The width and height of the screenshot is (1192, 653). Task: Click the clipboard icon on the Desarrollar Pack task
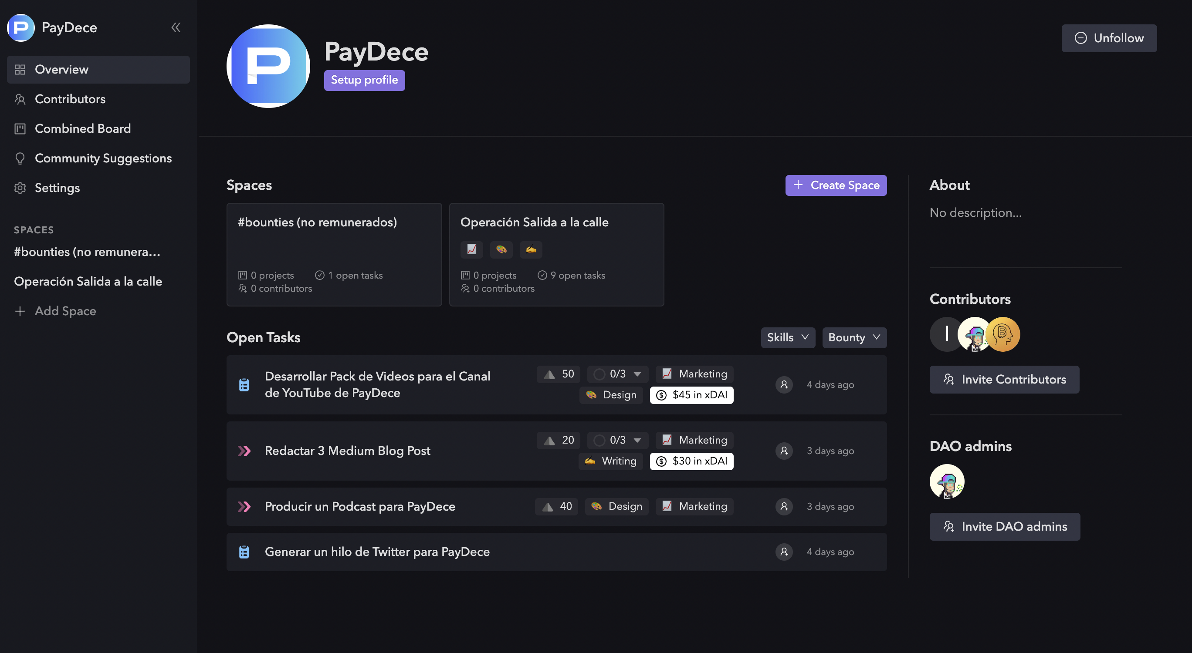pyautogui.click(x=244, y=384)
